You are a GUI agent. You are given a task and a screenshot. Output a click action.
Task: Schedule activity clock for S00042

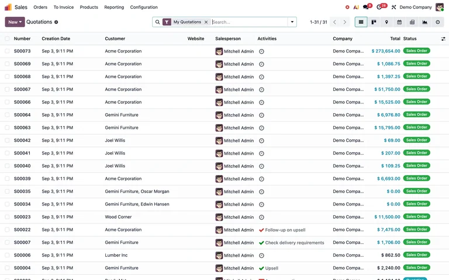[x=261, y=141]
